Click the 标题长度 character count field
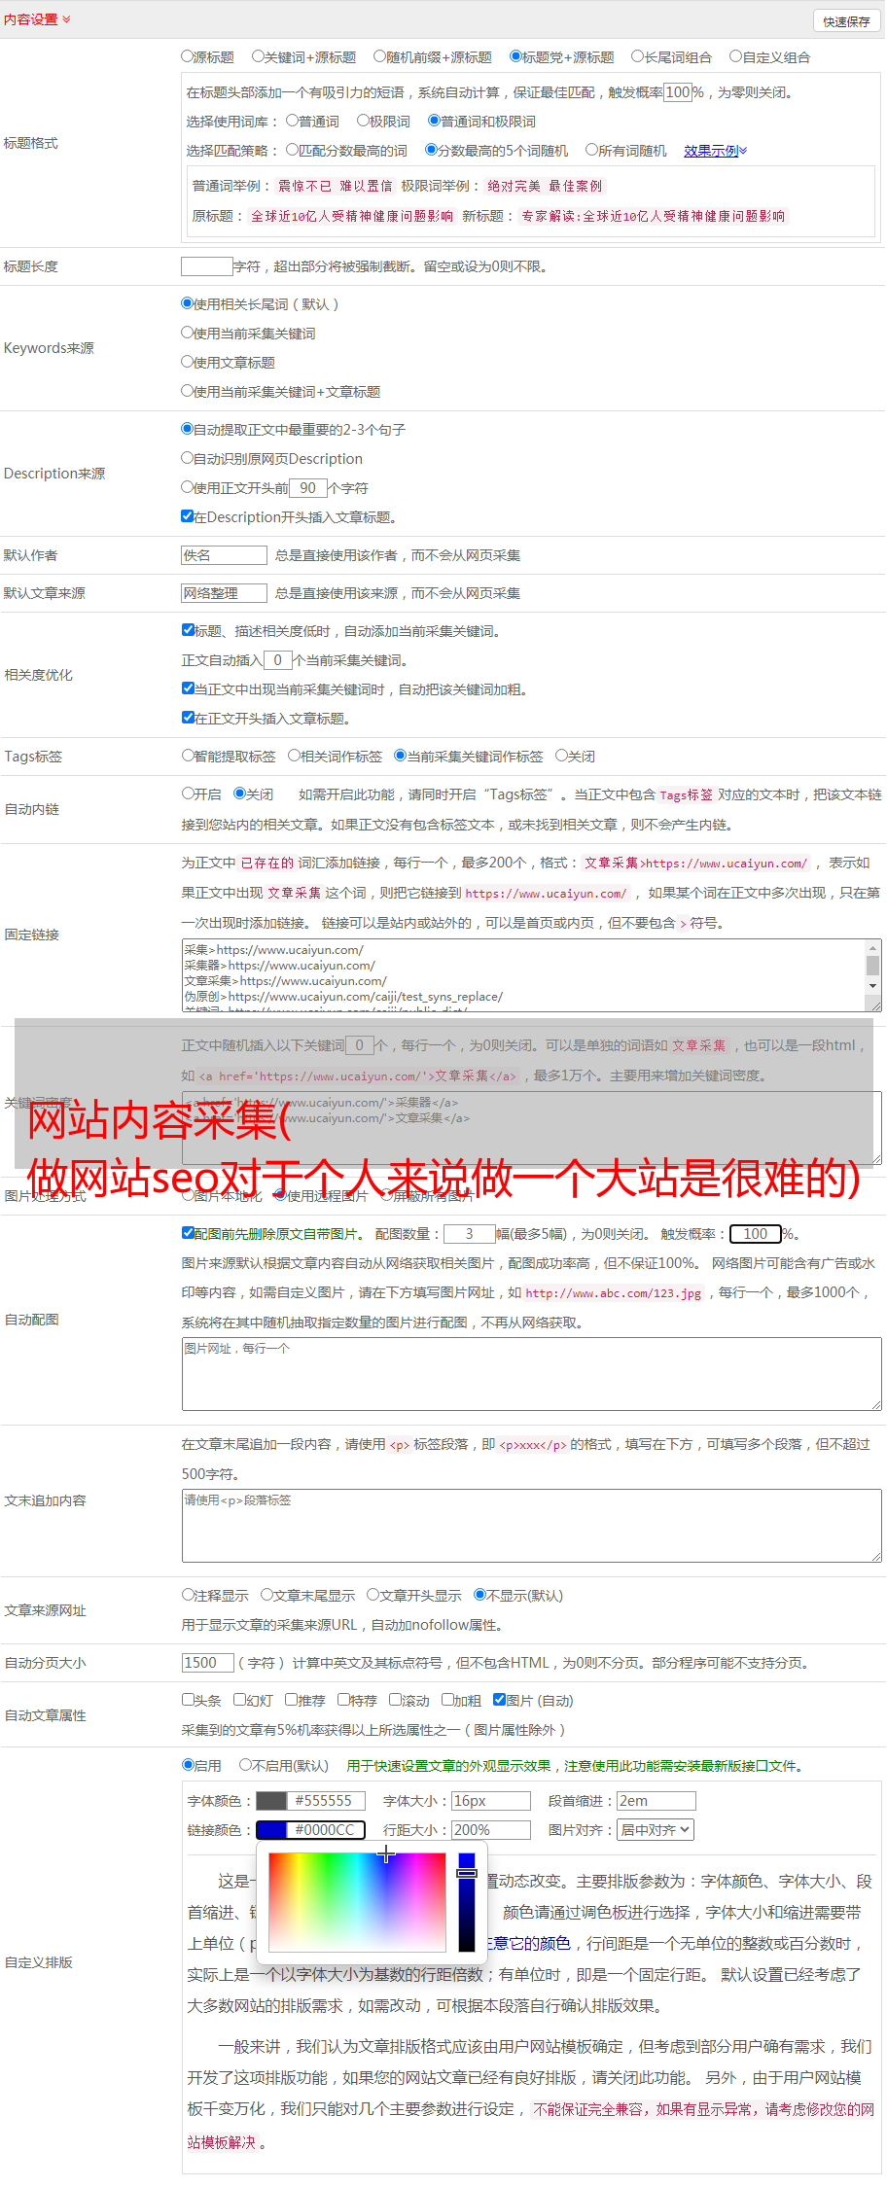Image resolution: width=887 pixels, height=2187 pixels. click(207, 266)
